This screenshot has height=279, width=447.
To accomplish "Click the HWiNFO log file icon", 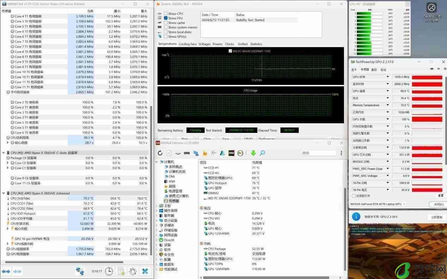I will point(121,271).
